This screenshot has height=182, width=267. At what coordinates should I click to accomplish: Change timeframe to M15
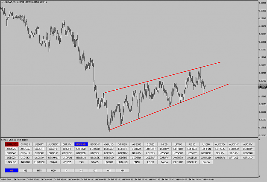pyautogui.click(x=39, y=170)
